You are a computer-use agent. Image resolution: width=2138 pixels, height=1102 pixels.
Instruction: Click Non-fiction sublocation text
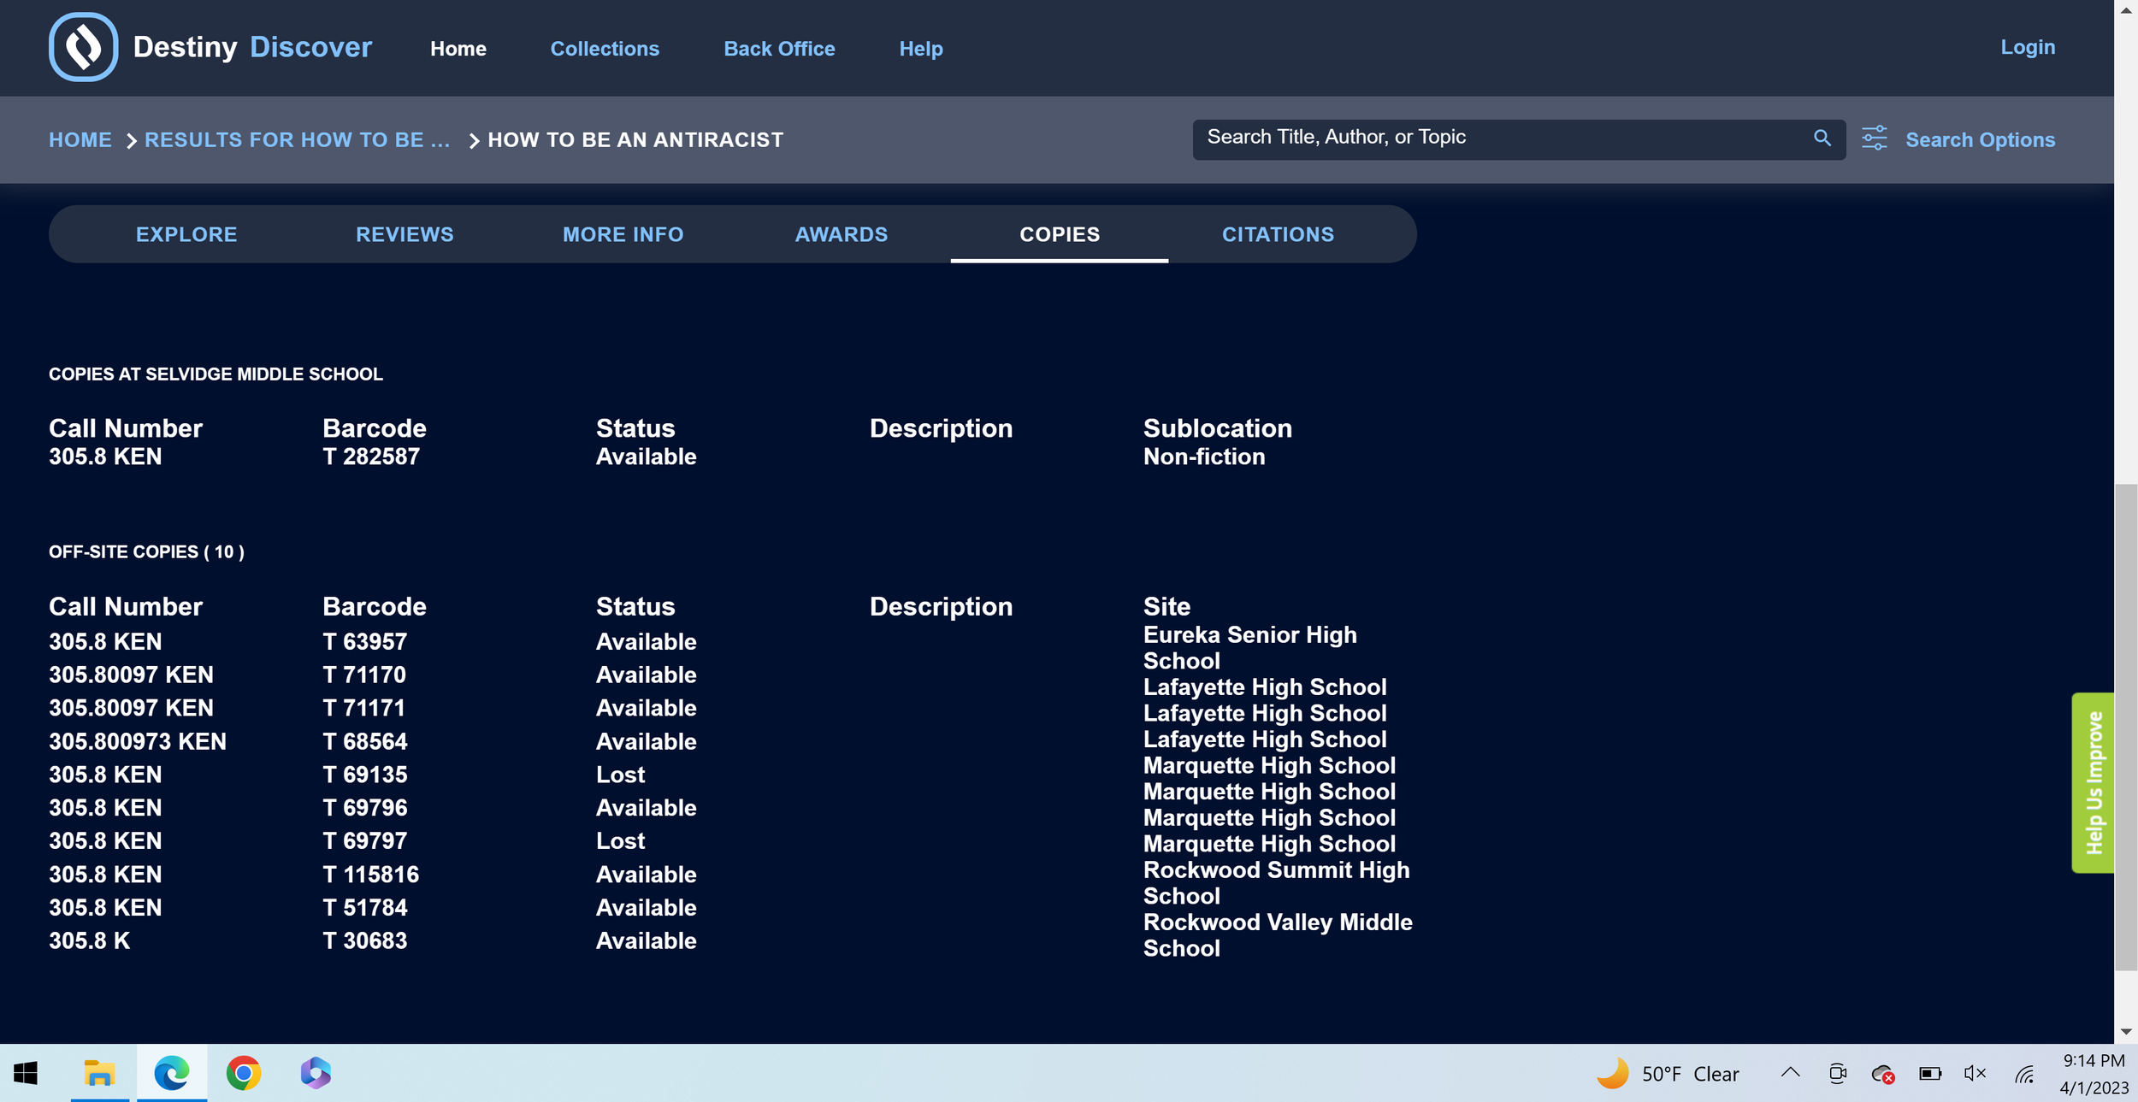(x=1204, y=457)
